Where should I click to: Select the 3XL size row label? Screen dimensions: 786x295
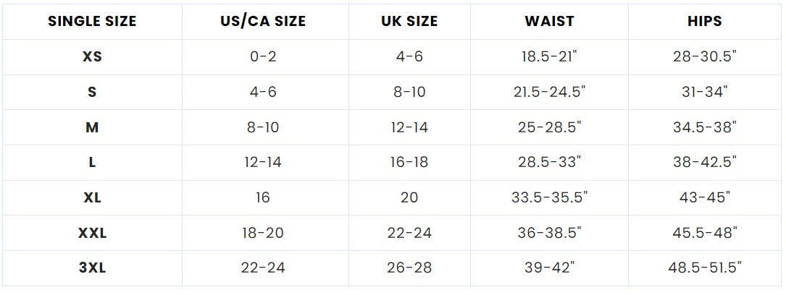[92, 268]
